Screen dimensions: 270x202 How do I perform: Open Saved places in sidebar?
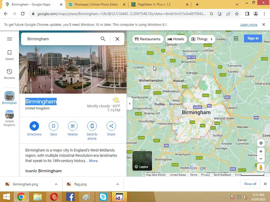pyautogui.click(x=9, y=55)
